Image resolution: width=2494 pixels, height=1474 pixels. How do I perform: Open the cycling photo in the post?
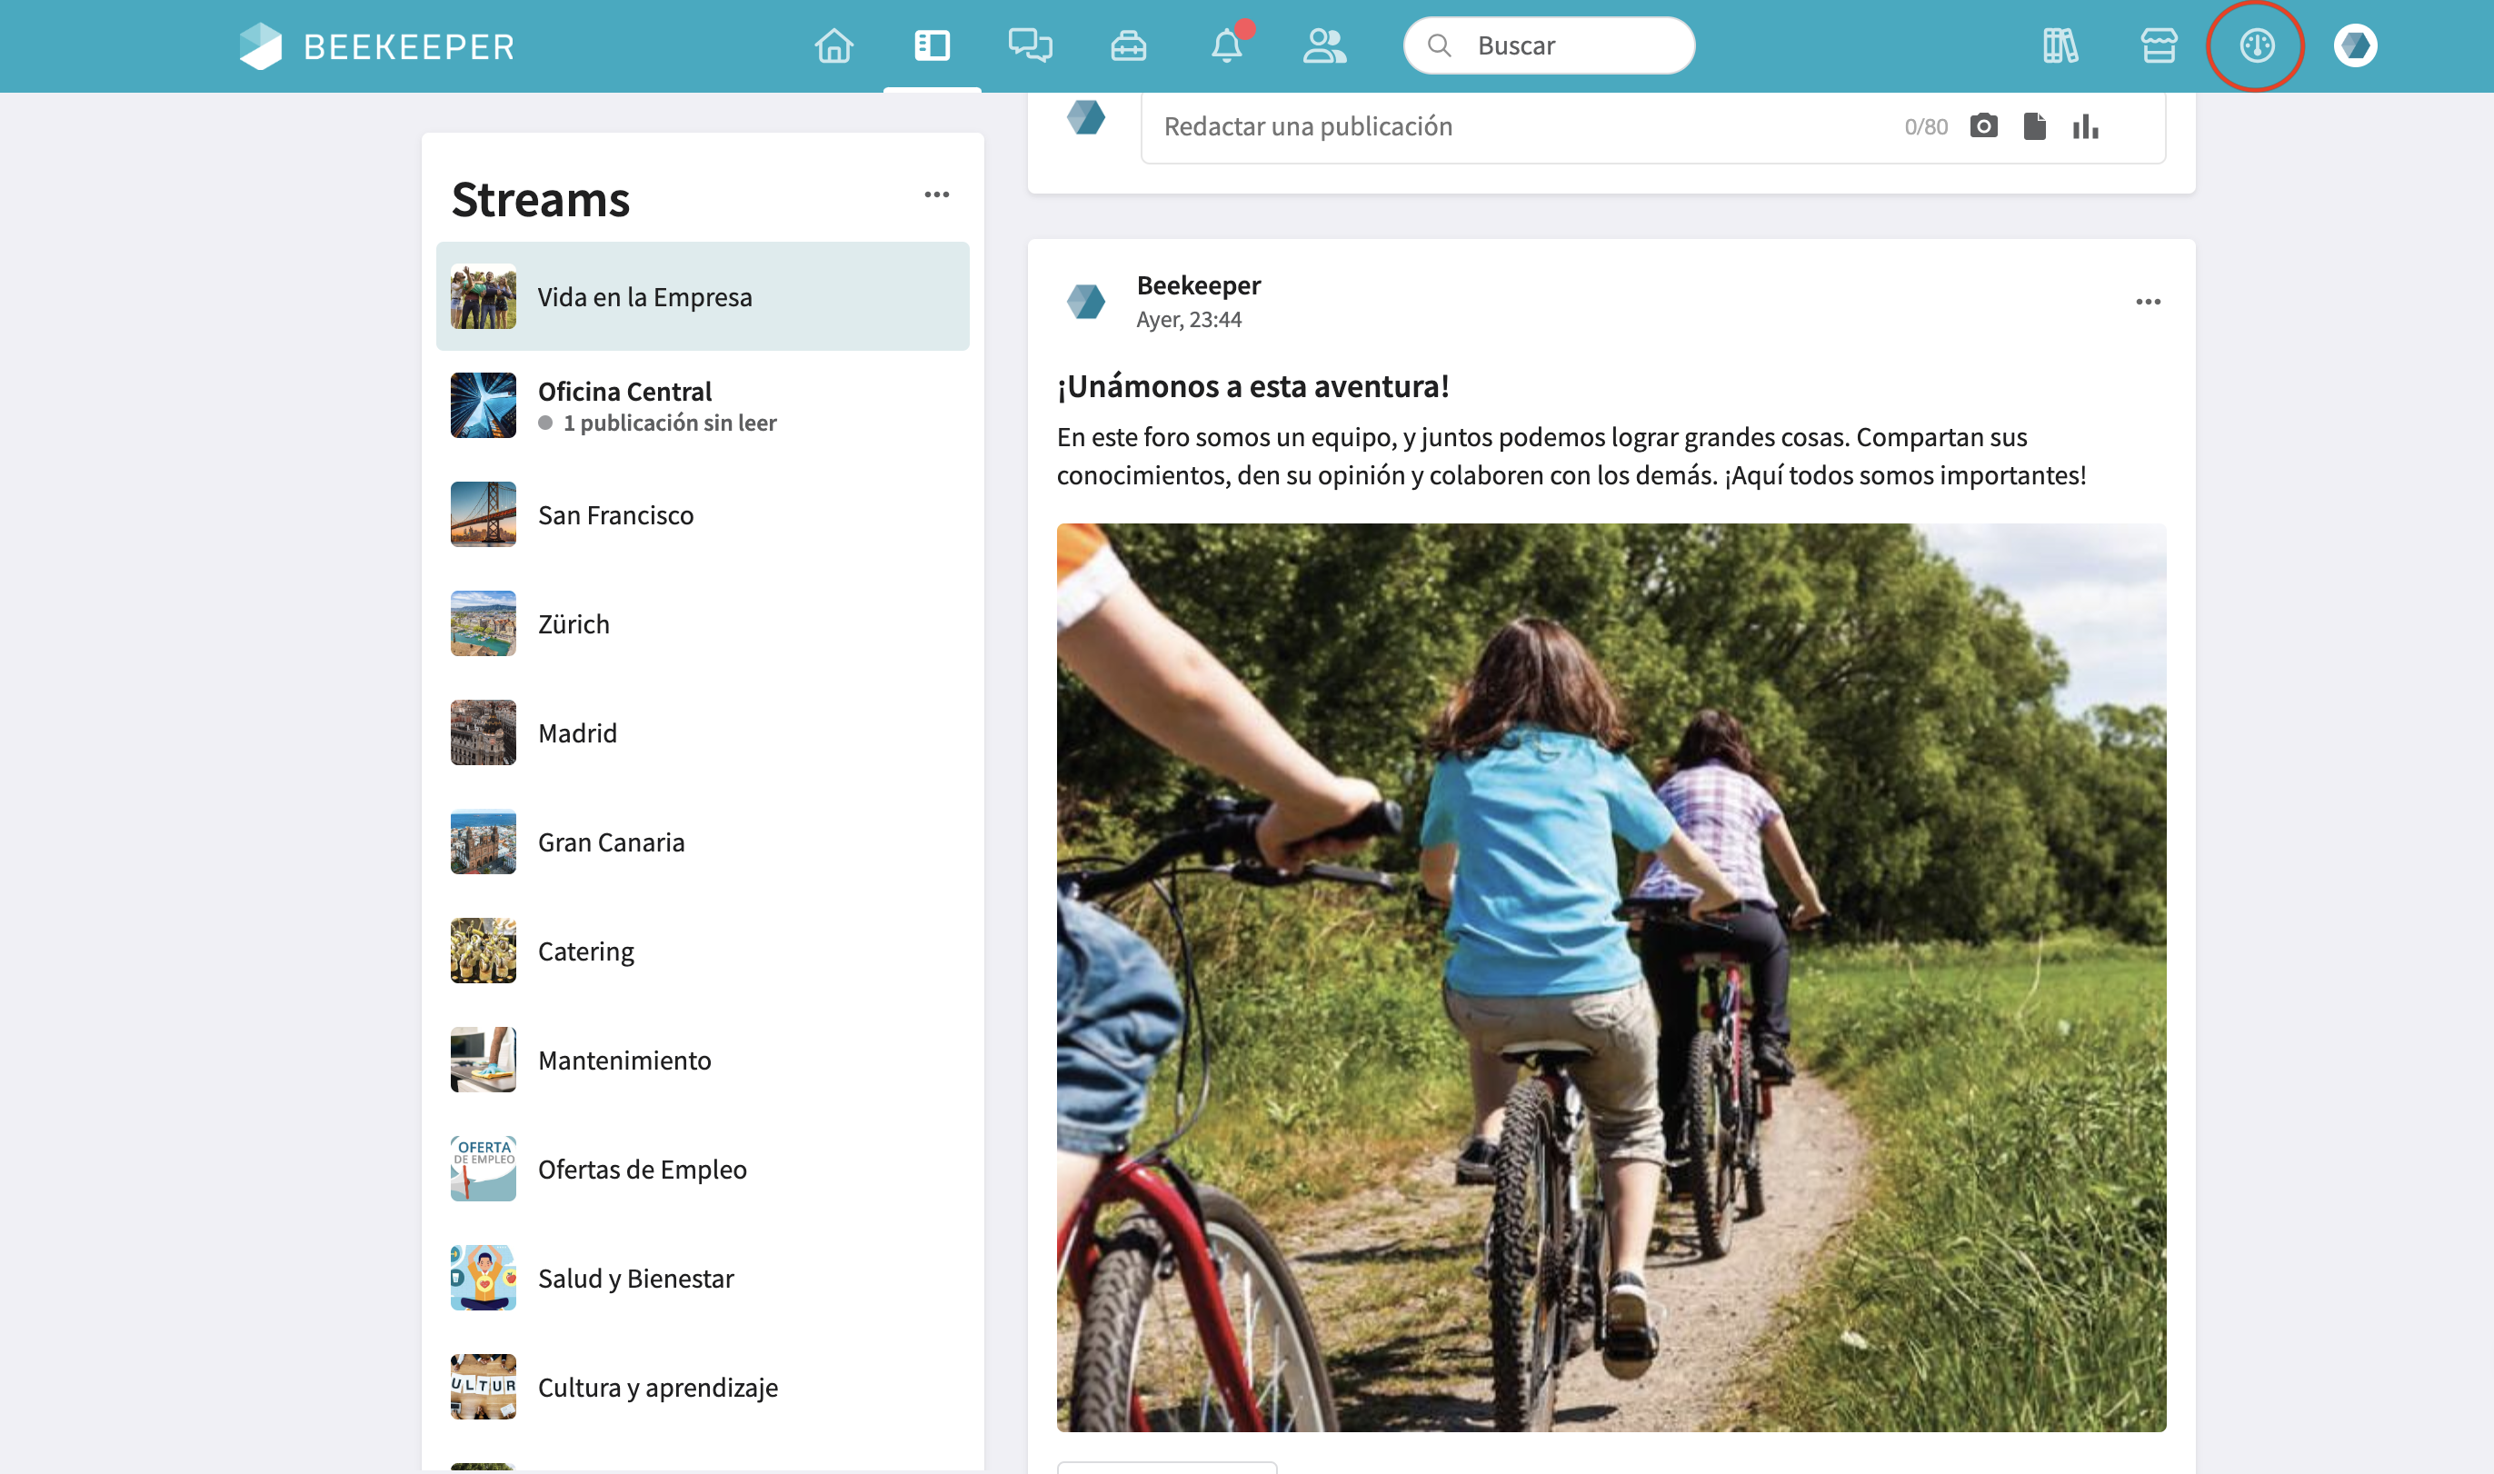[1611, 978]
